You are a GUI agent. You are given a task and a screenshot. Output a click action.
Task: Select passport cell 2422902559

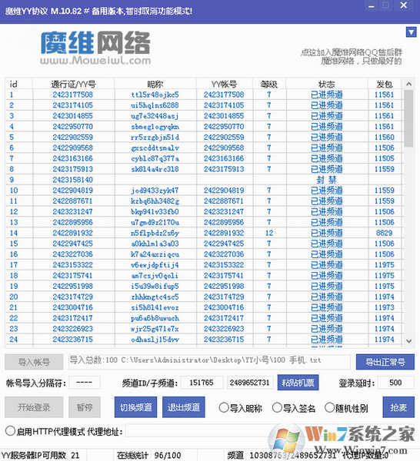click(x=73, y=138)
